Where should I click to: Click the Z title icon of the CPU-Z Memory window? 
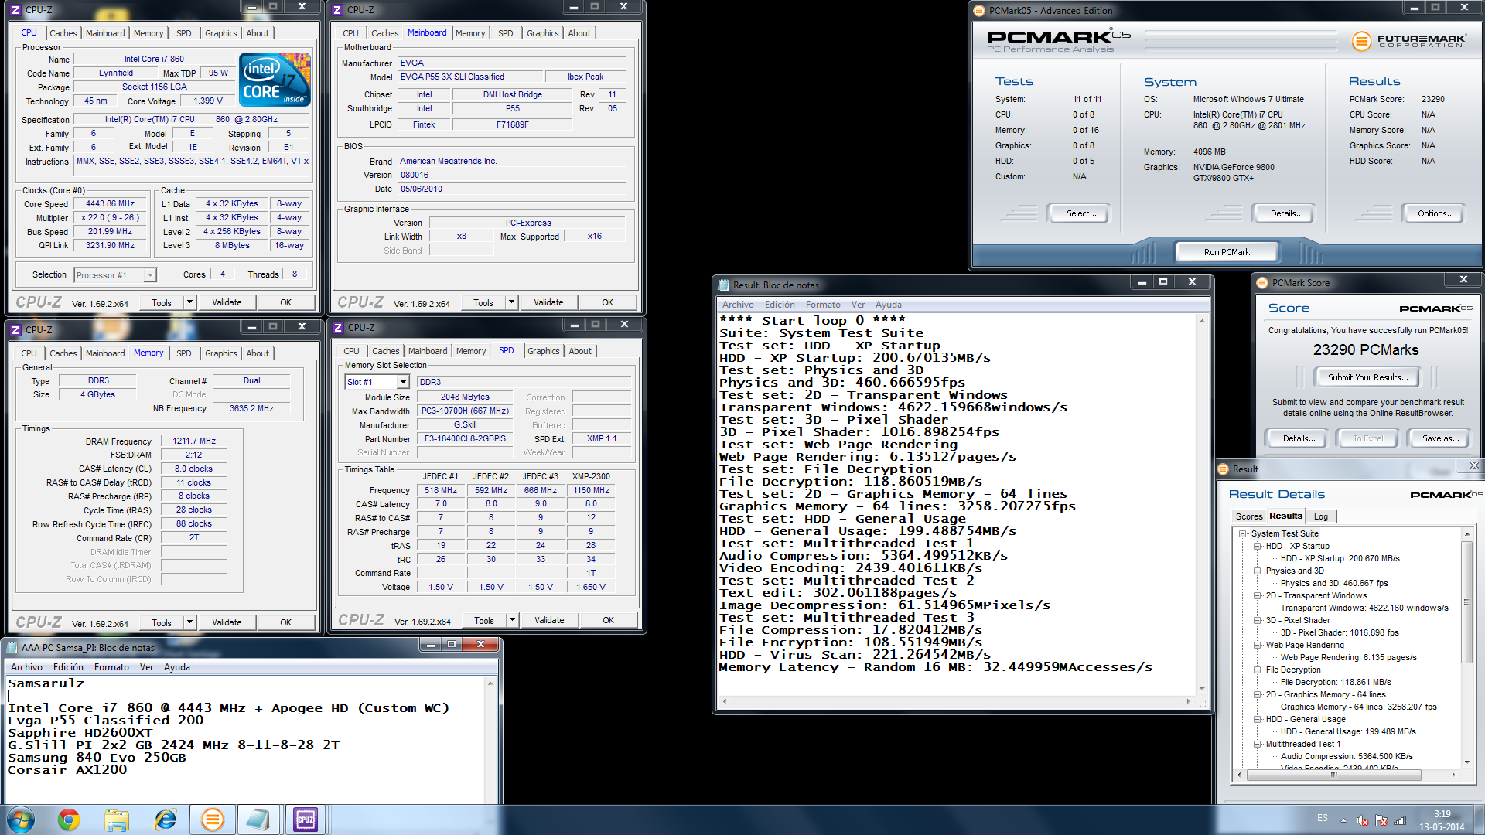point(15,330)
